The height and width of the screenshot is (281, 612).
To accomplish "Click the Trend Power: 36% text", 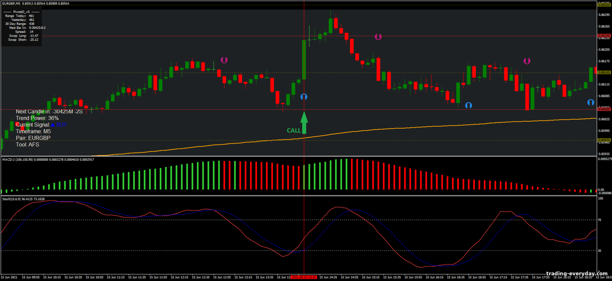I will click(x=37, y=118).
